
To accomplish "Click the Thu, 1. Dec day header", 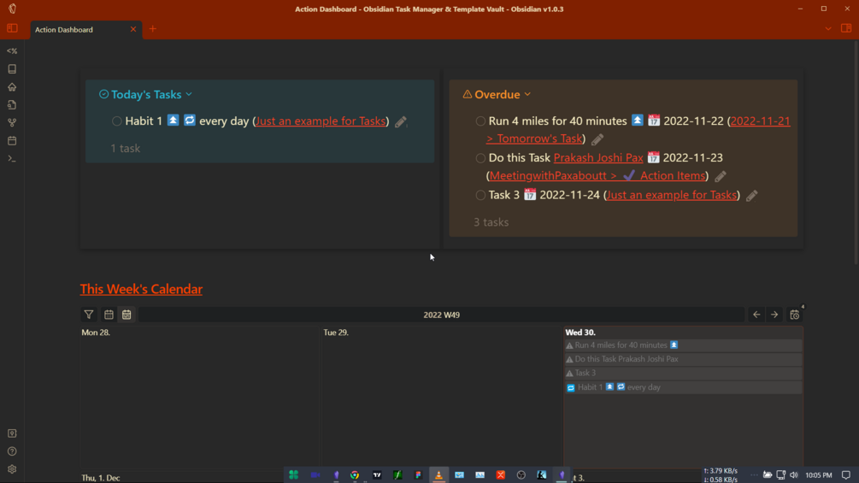I will click(101, 478).
